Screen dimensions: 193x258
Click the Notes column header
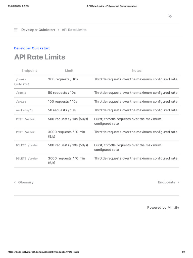coord(137,71)
